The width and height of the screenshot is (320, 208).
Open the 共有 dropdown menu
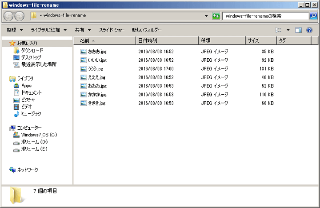point(83,30)
